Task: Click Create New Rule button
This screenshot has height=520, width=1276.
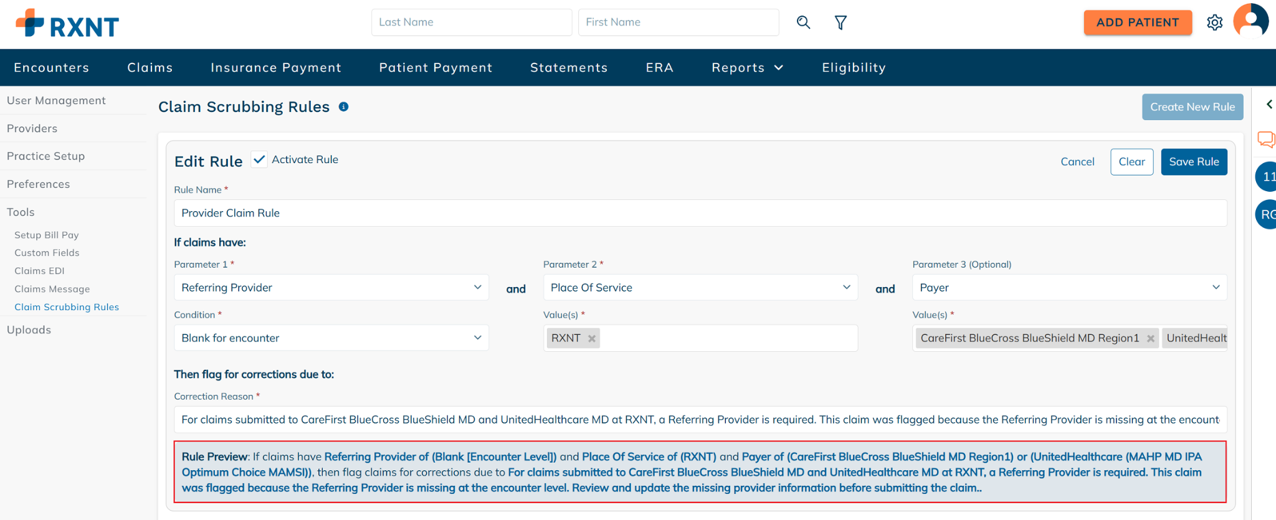Action: coord(1193,106)
